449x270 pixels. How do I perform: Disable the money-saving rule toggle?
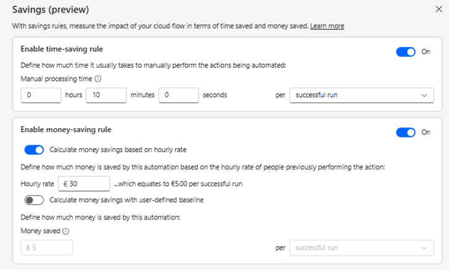pyautogui.click(x=406, y=133)
